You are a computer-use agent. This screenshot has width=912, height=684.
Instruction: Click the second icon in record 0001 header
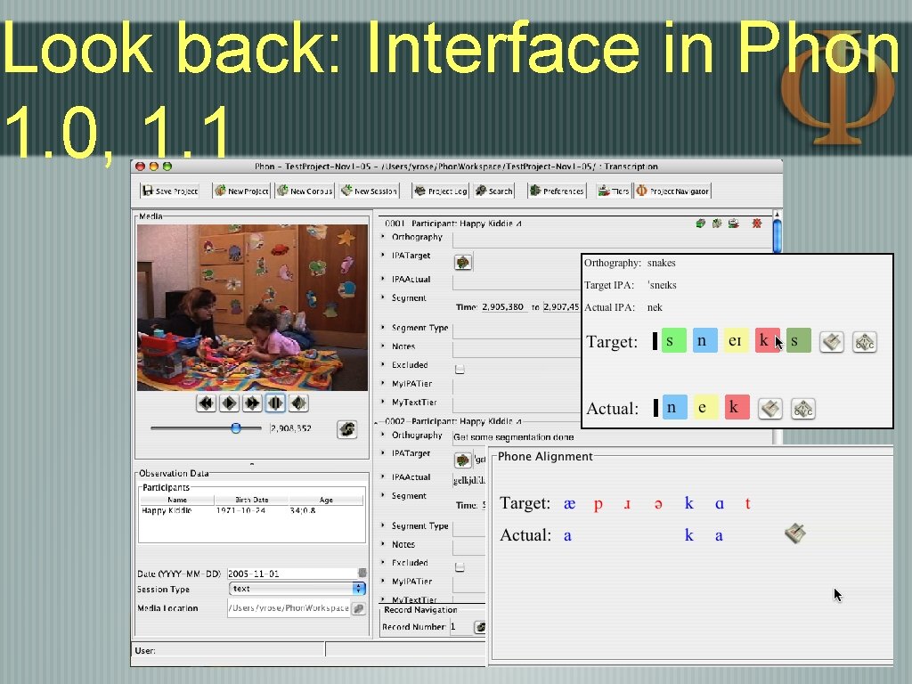click(x=717, y=224)
